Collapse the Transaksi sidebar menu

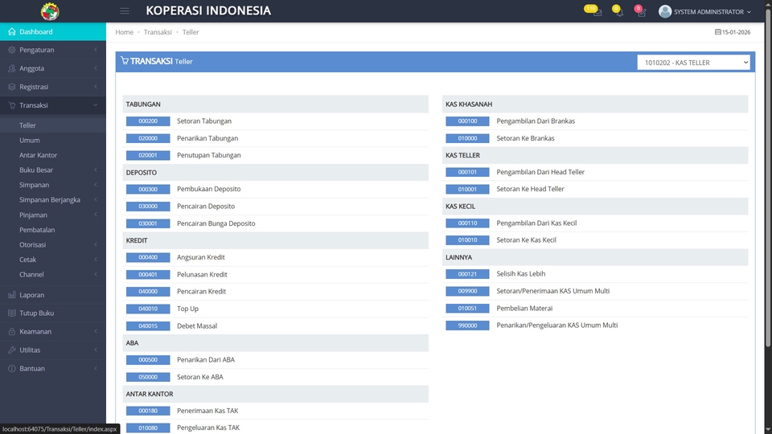point(52,105)
